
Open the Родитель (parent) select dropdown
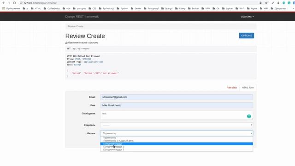[x=177, y=125]
